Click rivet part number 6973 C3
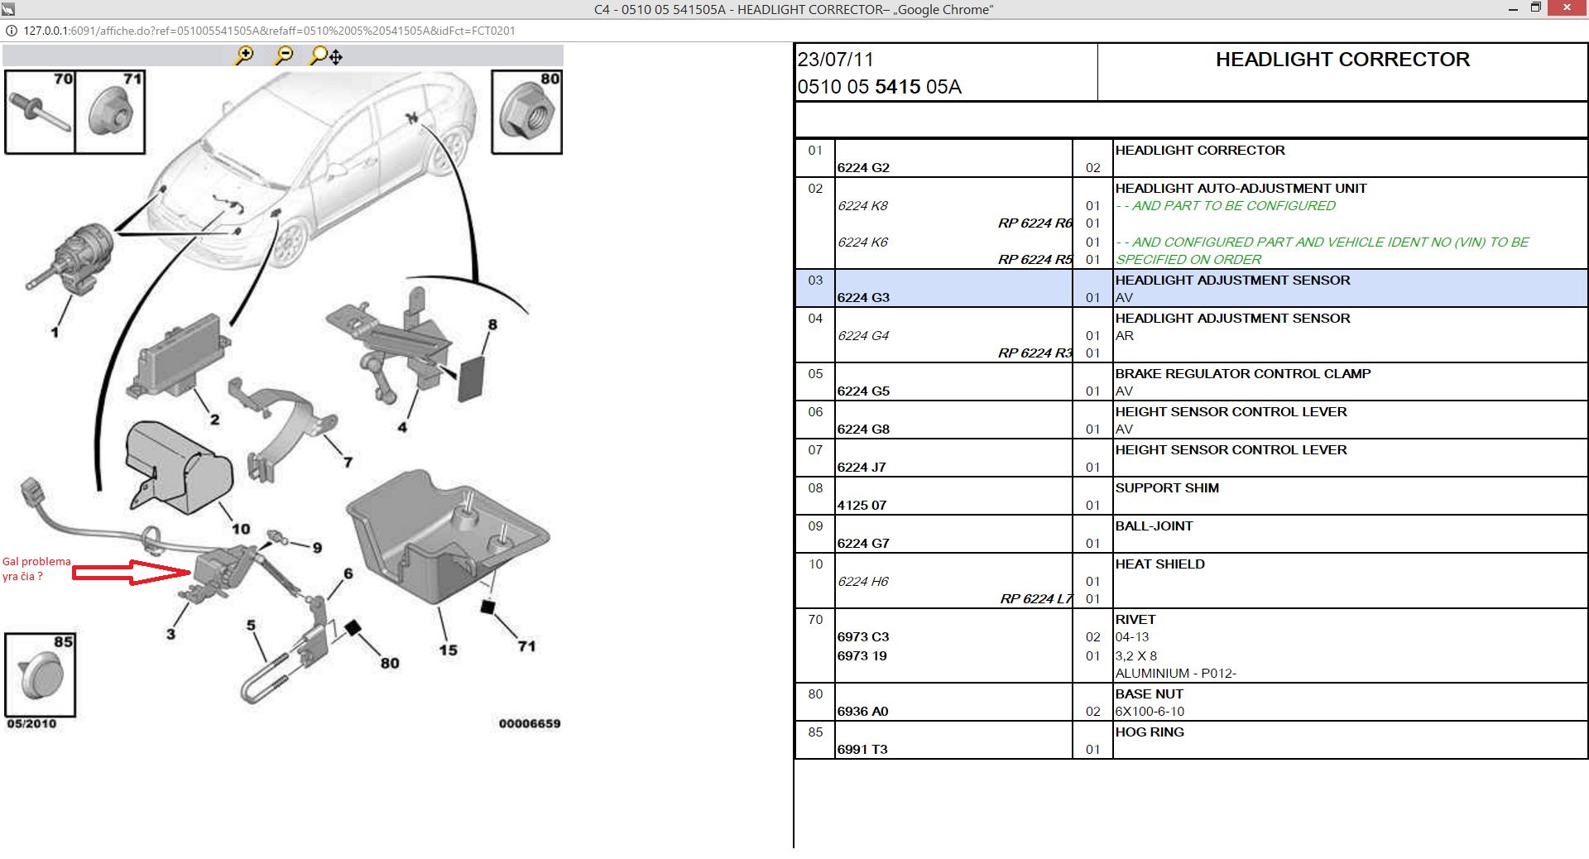 coord(862,637)
